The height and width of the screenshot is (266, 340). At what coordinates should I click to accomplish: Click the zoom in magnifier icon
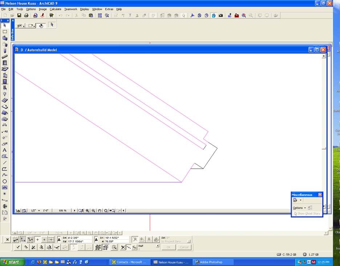(88, 210)
